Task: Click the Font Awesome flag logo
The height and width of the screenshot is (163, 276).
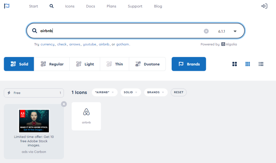Action: 7,6
